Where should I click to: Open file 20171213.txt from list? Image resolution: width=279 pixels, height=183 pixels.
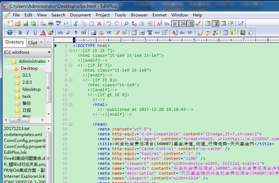17,129
